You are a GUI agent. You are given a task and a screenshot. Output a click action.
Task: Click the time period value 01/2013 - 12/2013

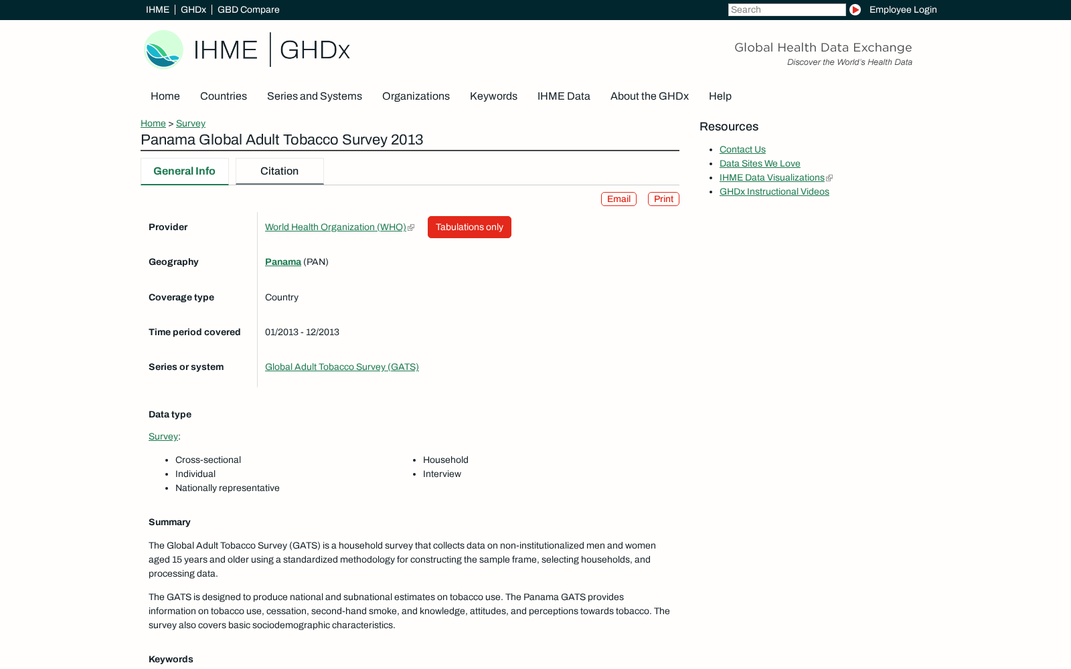[302, 332]
